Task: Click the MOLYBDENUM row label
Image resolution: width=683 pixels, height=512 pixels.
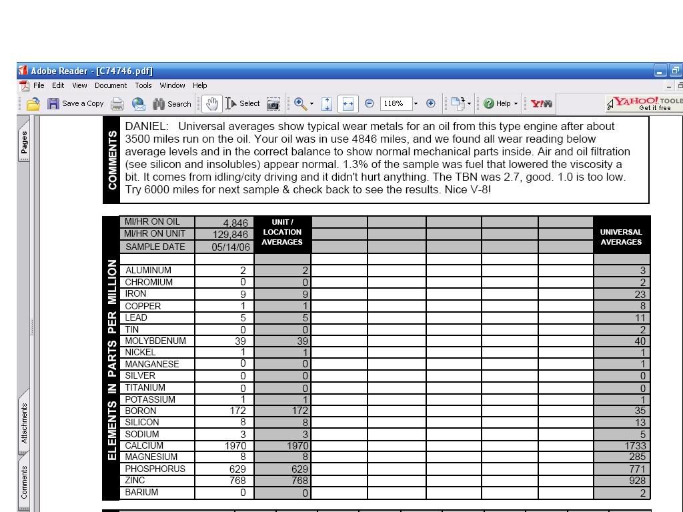Action: pos(155,341)
